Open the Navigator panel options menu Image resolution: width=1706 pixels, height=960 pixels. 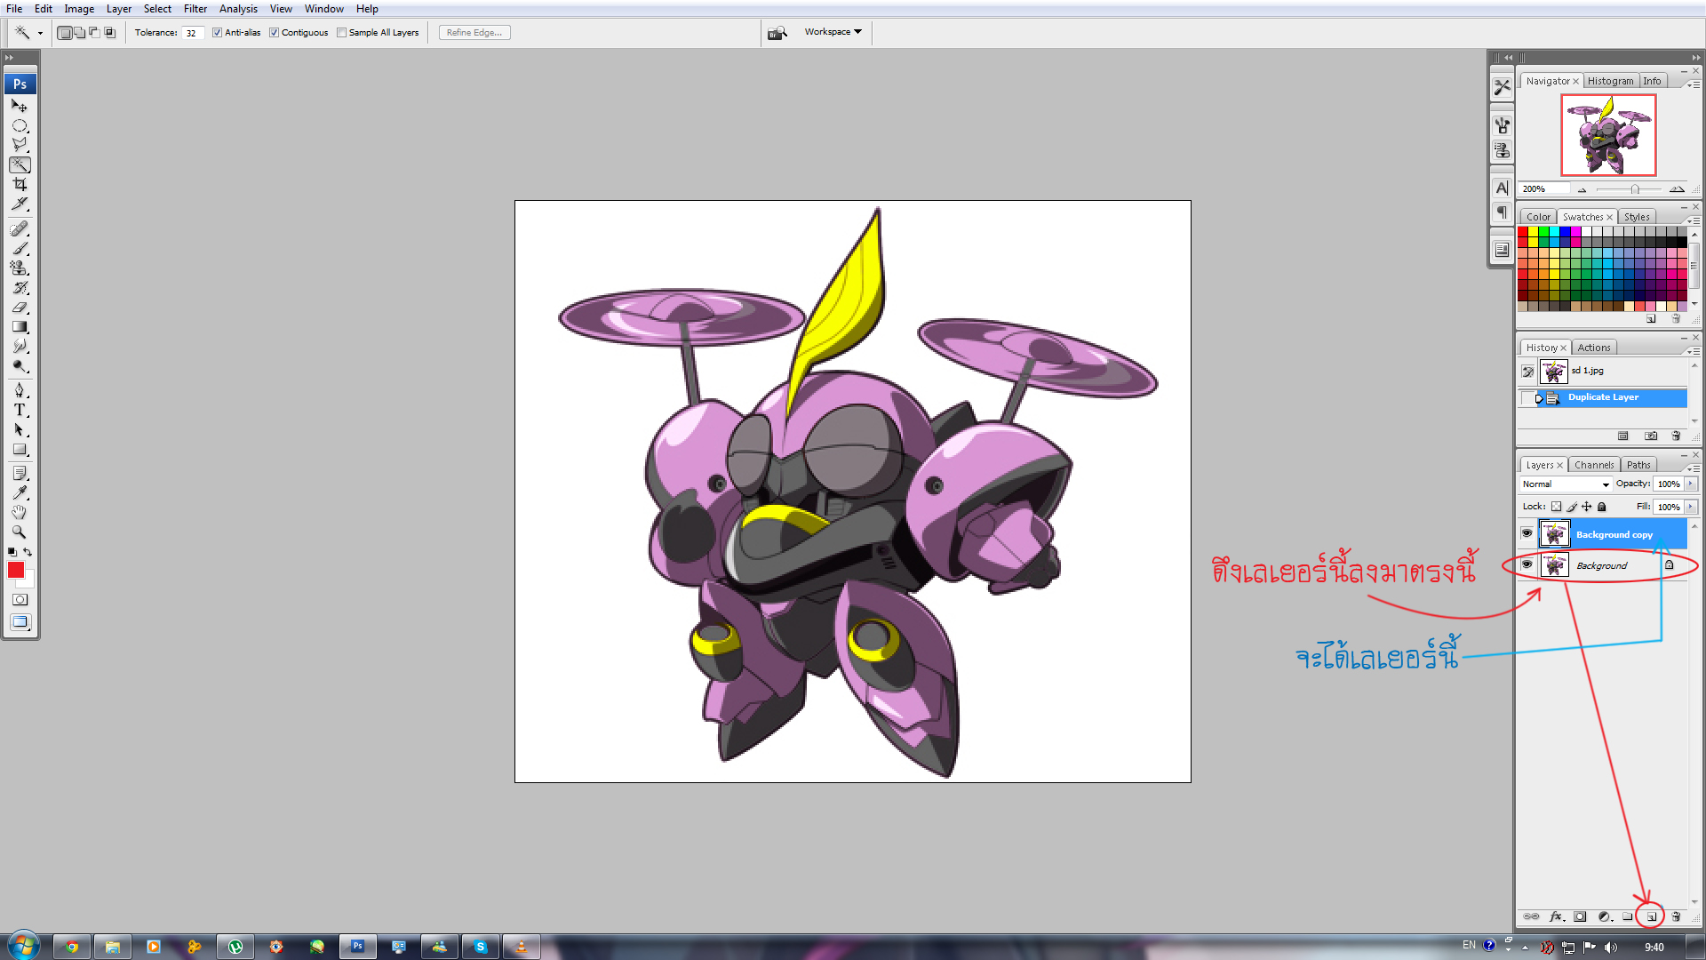(1694, 84)
